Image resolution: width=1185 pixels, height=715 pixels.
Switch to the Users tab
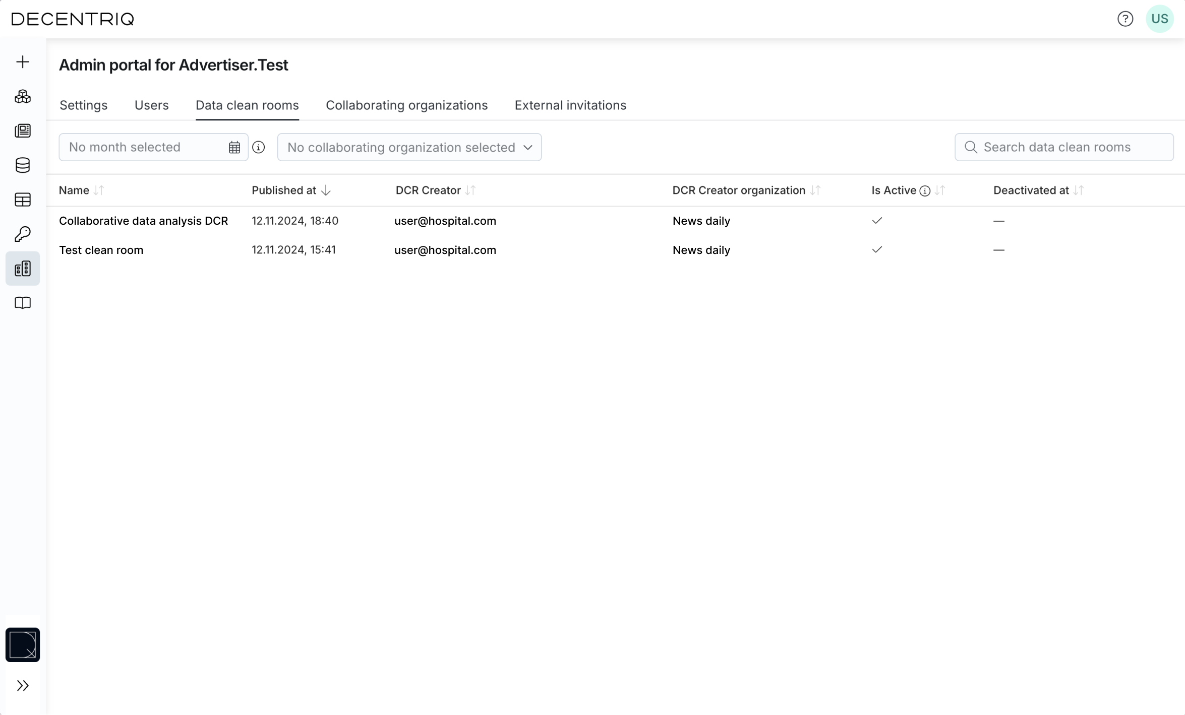[x=151, y=105]
